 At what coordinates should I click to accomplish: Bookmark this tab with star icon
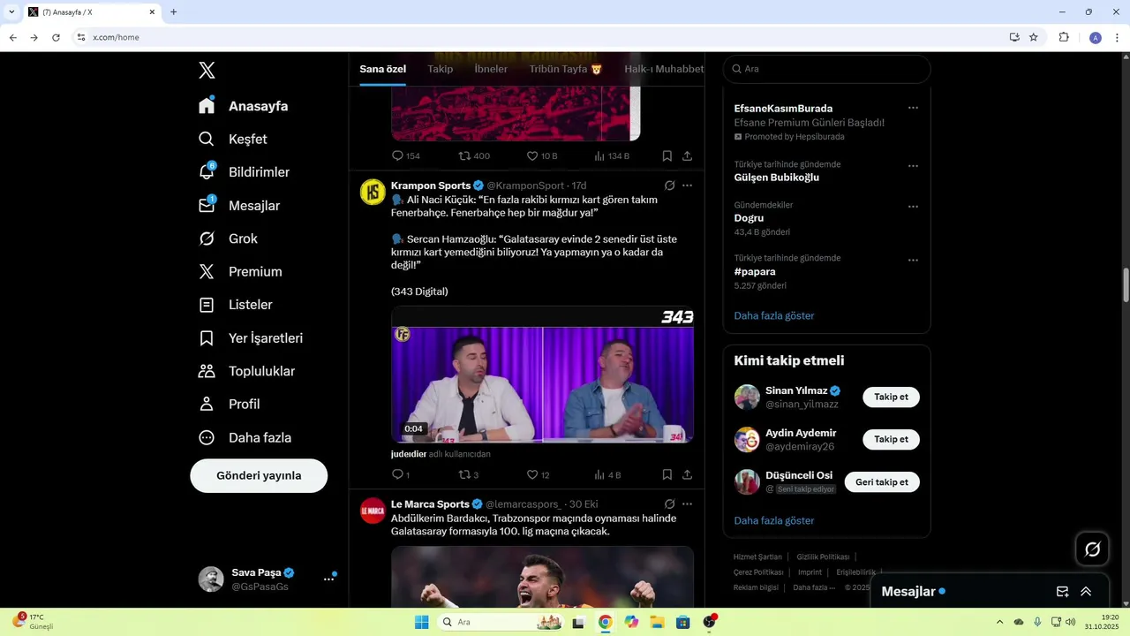(1033, 37)
